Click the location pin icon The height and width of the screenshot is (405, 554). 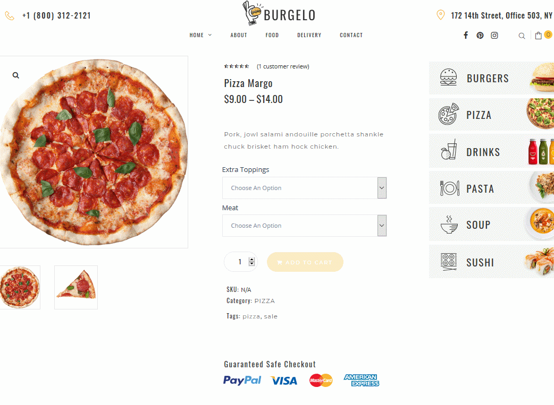(441, 15)
